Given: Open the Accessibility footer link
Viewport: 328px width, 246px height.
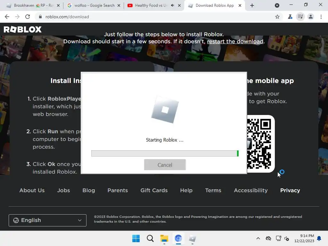Looking at the screenshot, I should pos(251,190).
